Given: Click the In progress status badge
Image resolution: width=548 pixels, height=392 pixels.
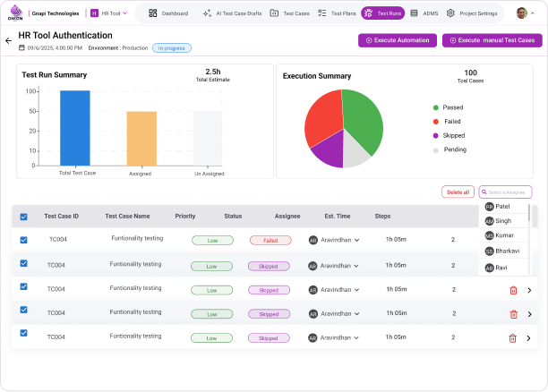Looking at the screenshot, I should coord(172,48).
